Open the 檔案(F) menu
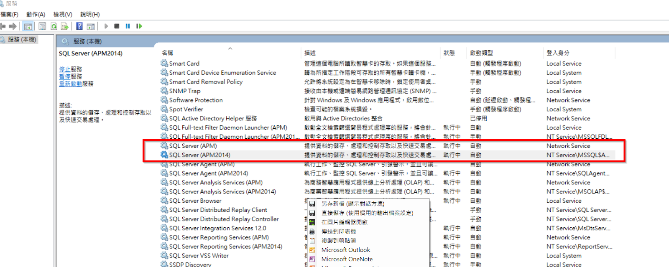Image resolution: width=669 pixels, height=267 pixels. click(9, 14)
